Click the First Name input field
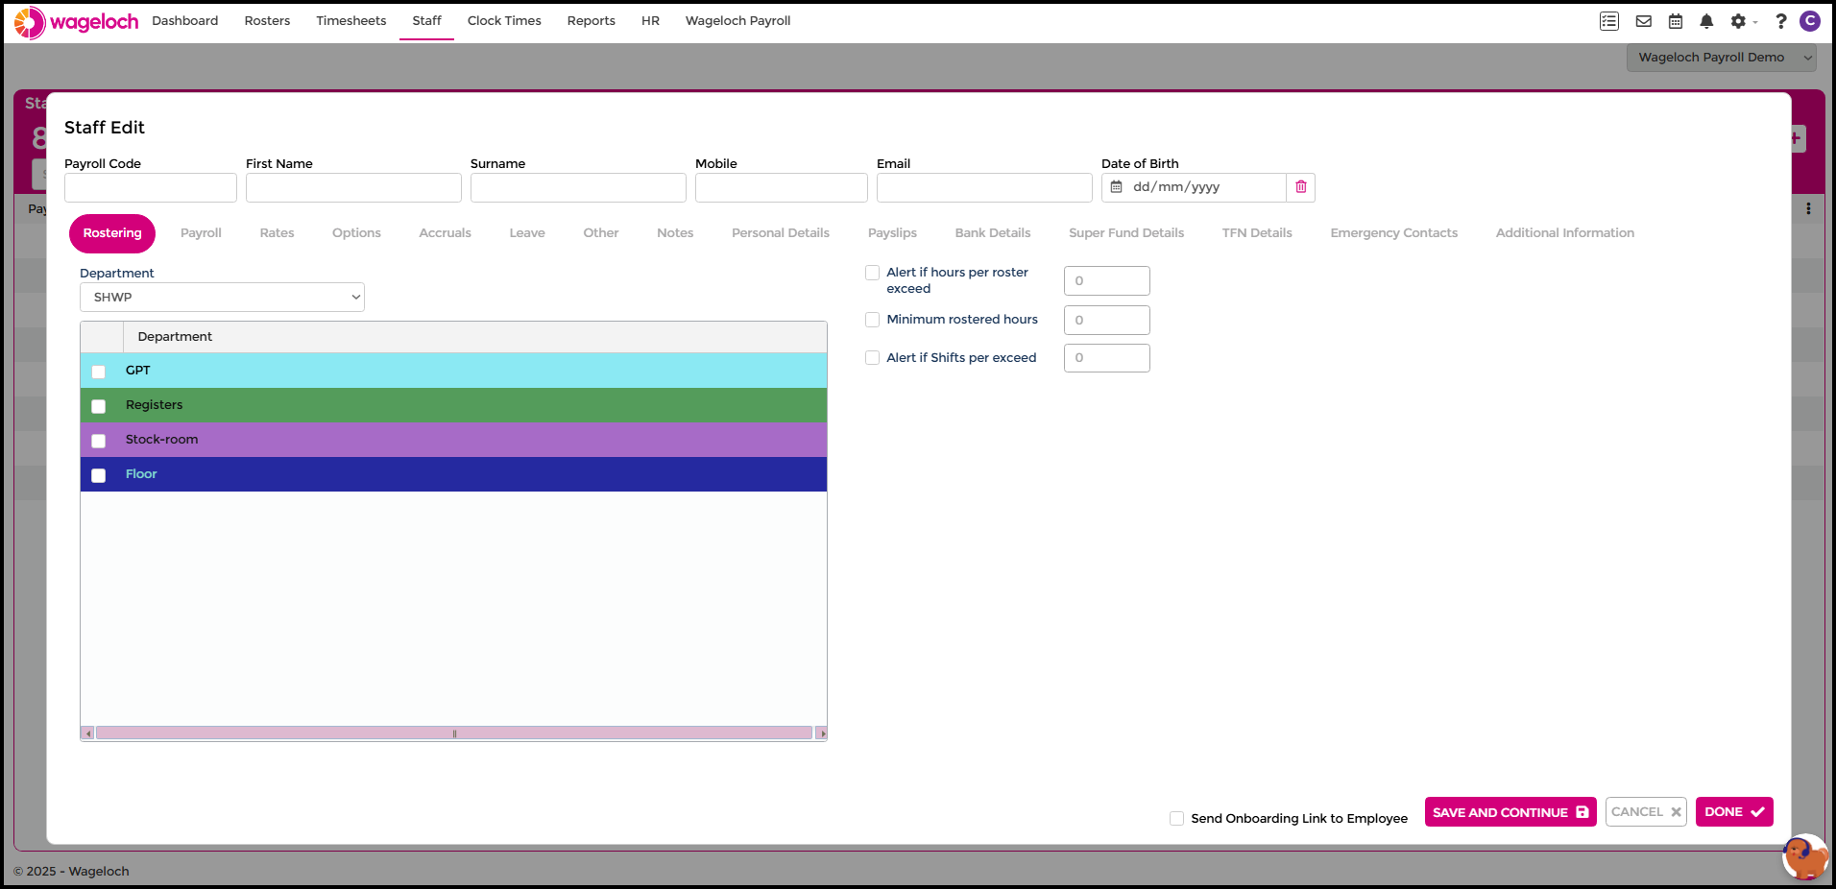Image resolution: width=1836 pixels, height=889 pixels. tap(353, 188)
